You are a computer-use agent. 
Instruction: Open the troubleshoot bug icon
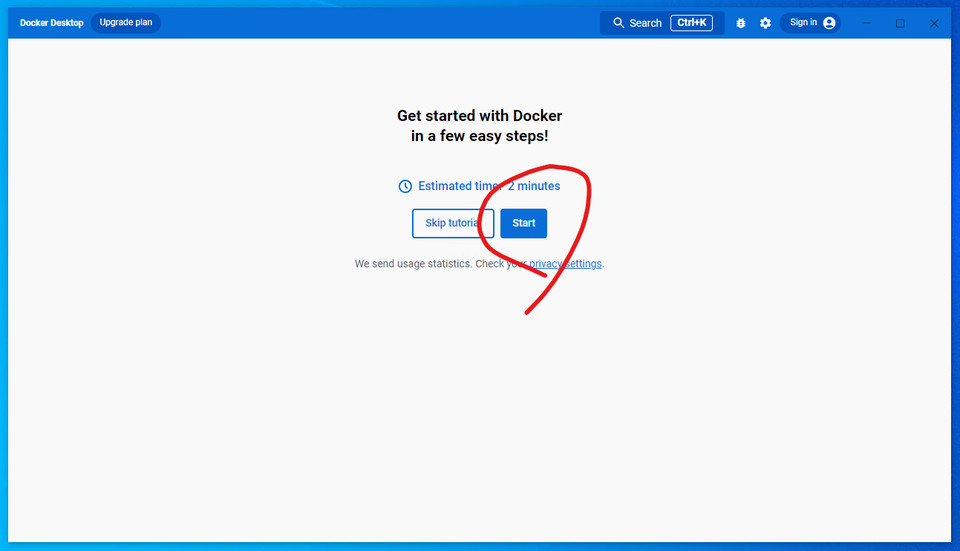pyautogui.click(x=741, y=23)
